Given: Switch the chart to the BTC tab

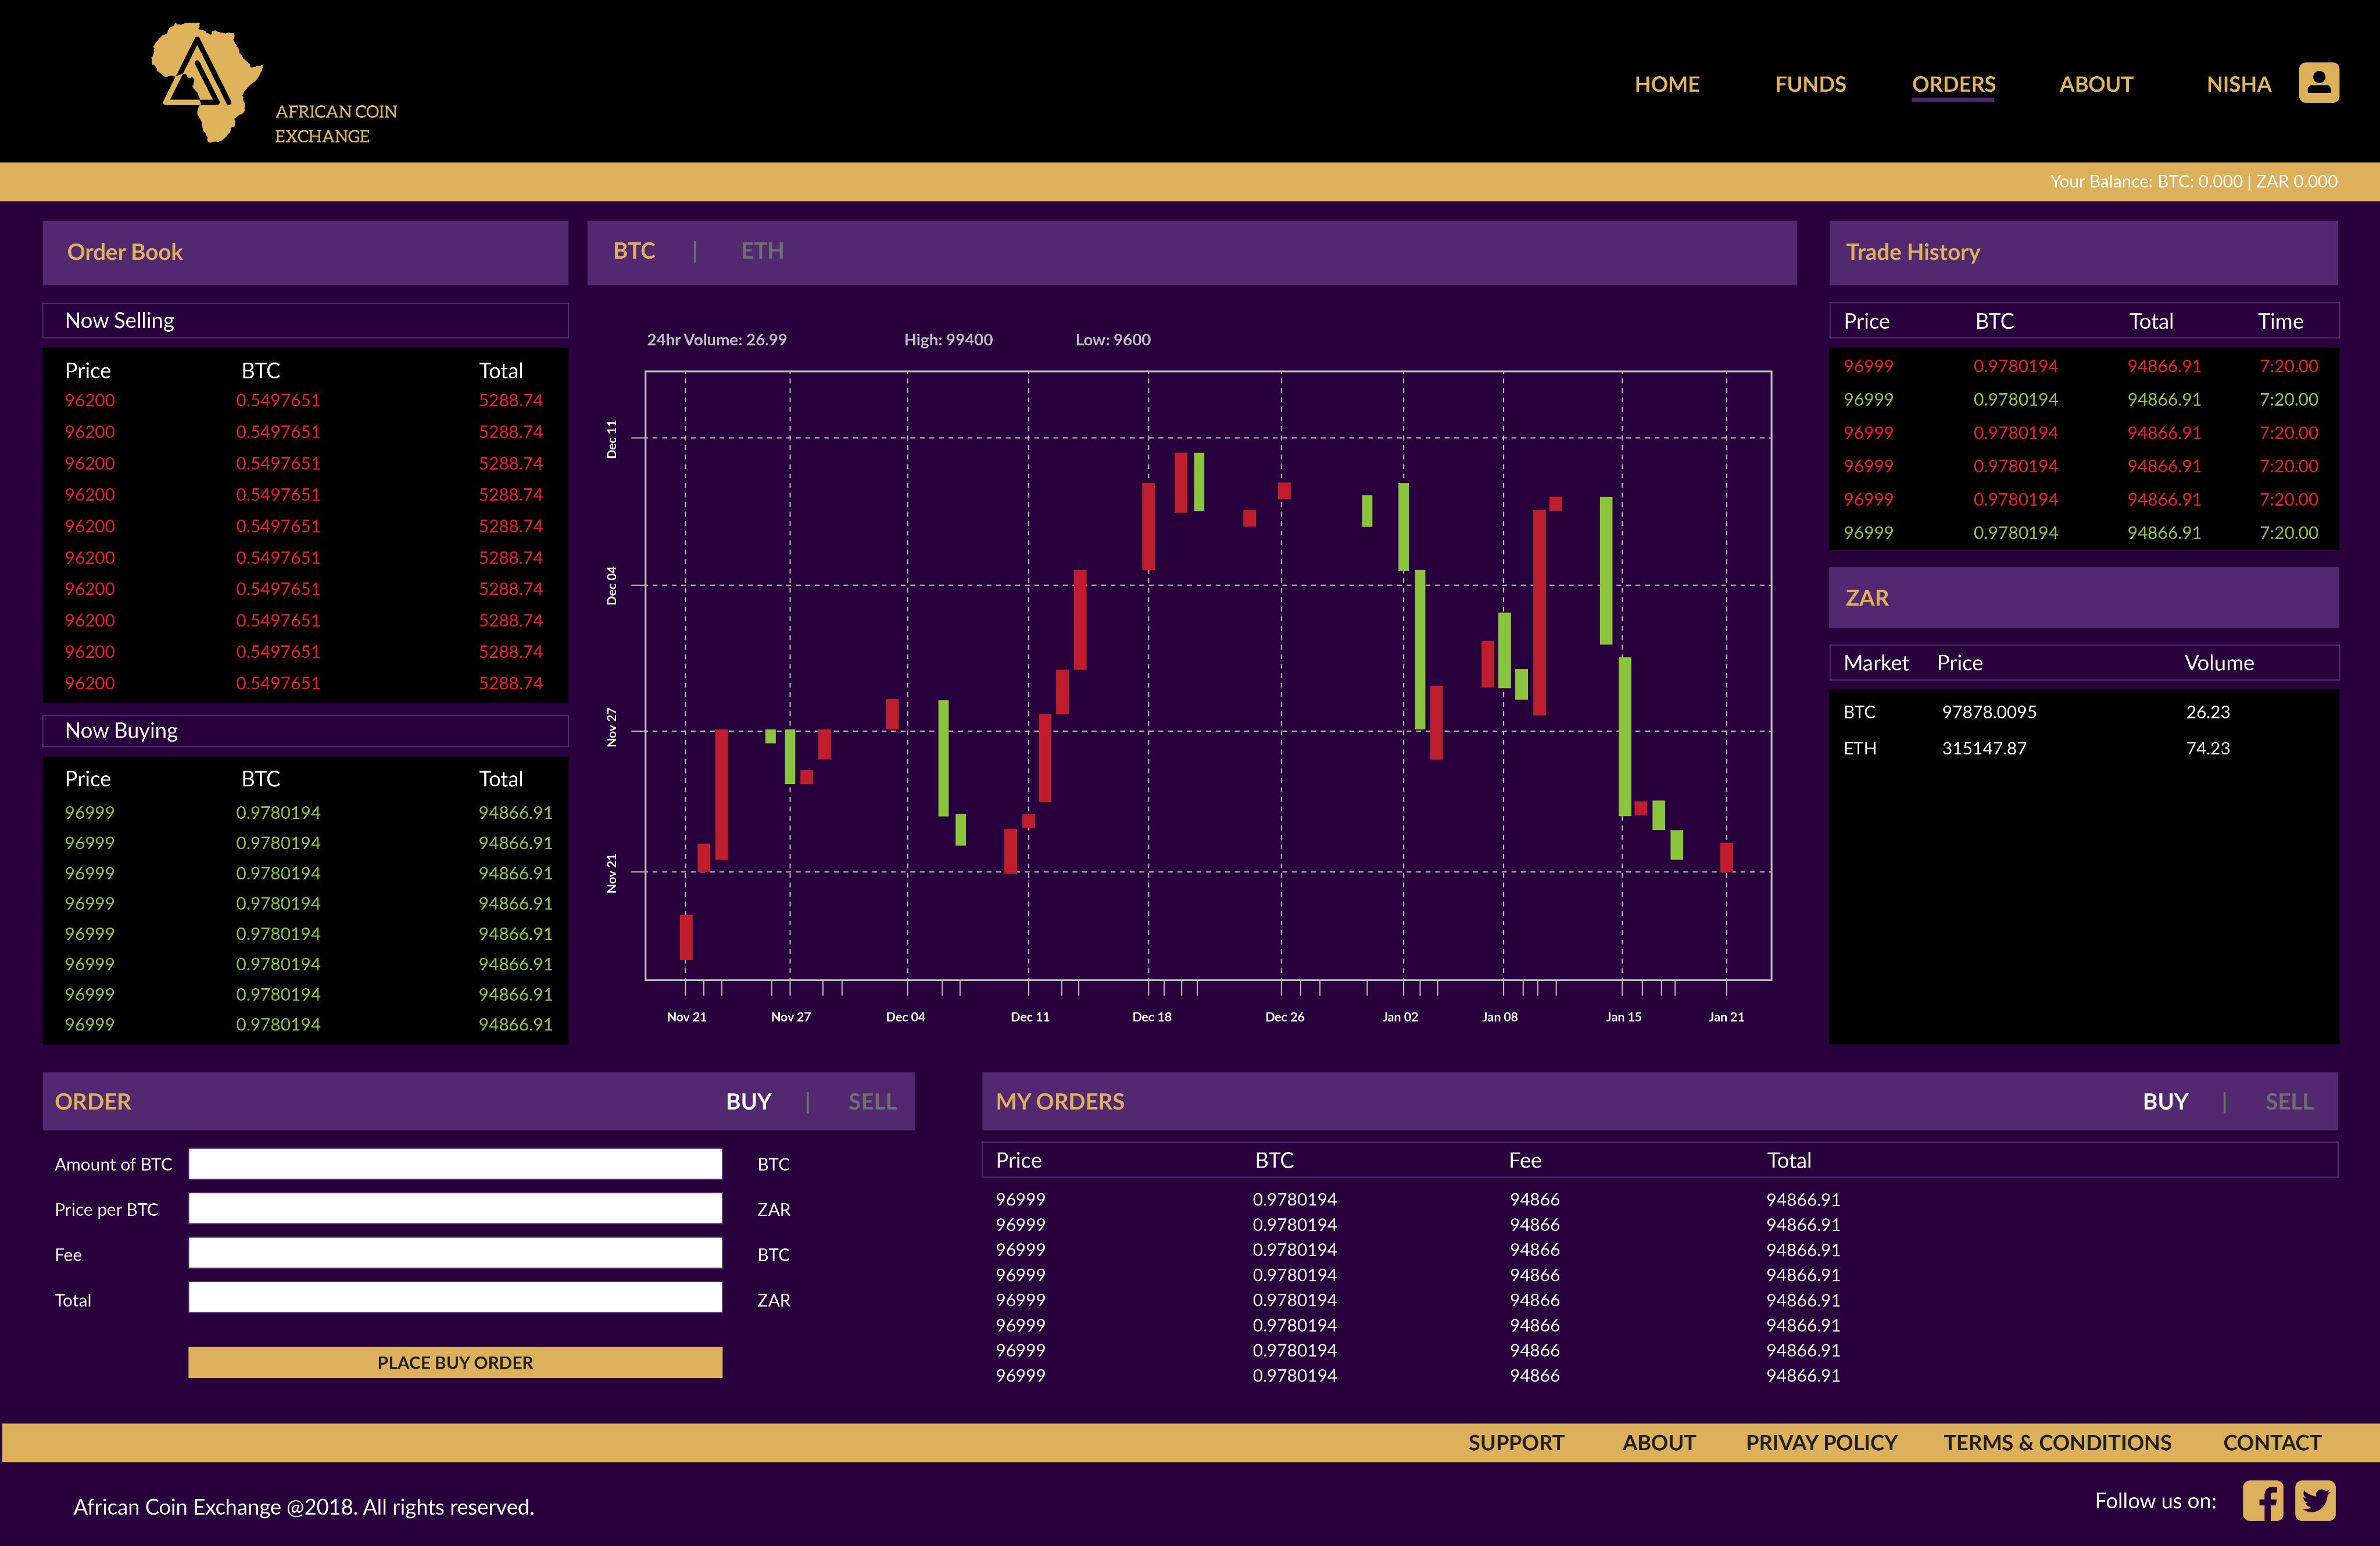Looking at the screenshot, I should (634, 251).
